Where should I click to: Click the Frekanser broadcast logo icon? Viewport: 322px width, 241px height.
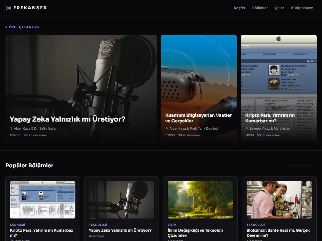coord(8,8)
